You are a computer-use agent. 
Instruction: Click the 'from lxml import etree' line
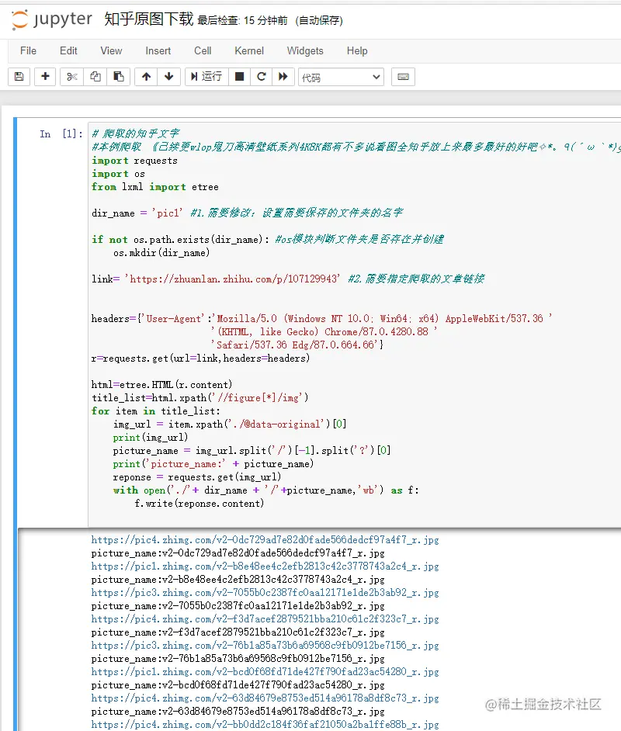tap(155, 188)
